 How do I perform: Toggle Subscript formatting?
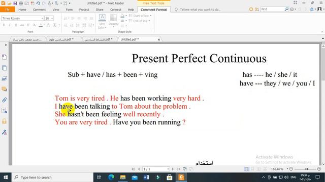point(35,25)
